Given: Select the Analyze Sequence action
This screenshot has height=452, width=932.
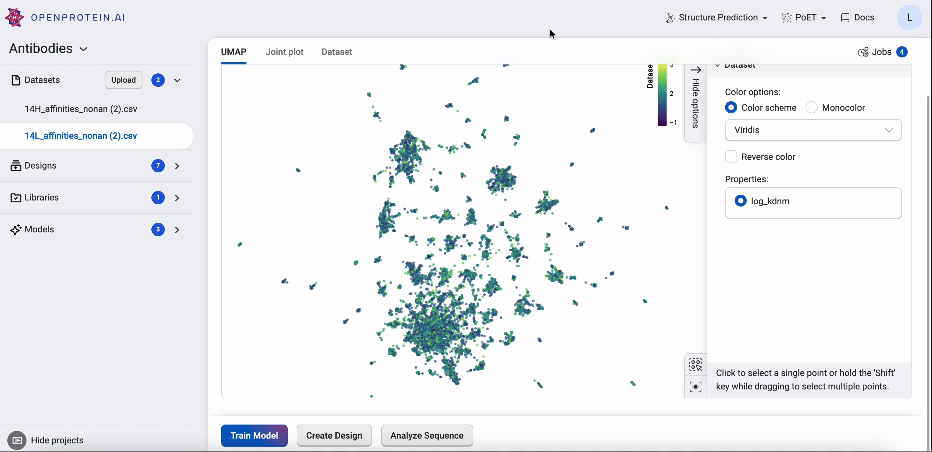Looking at the screenshot, I should pos(427,435).
